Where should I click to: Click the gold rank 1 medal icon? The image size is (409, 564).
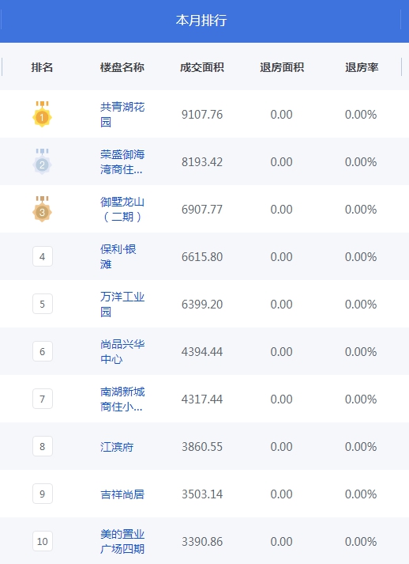pyautogui.click(x=42, y=114)
